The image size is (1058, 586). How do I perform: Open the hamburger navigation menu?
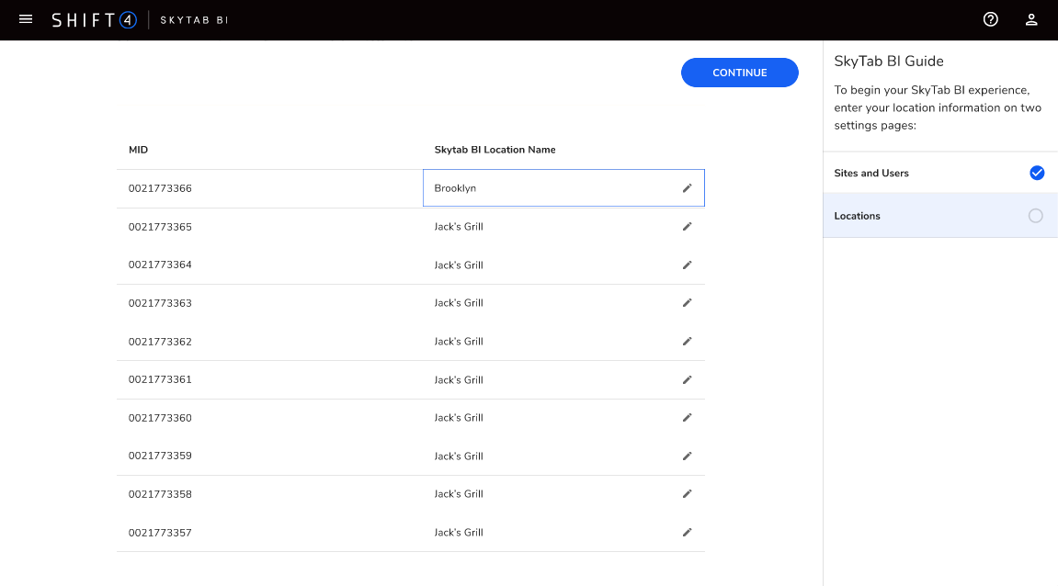[25, 18]
